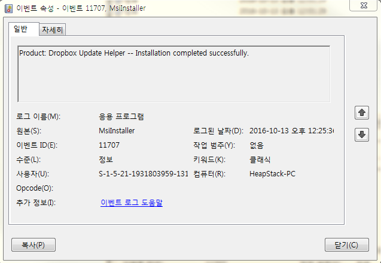The width and height of the screenshot is (381, 263).
Task: Click the 닫기(C) button
Action: click(x=347, y=245)
